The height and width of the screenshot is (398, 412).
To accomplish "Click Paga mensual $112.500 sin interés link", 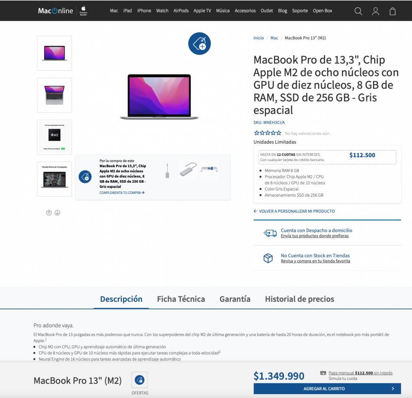I will pos(360,373).
